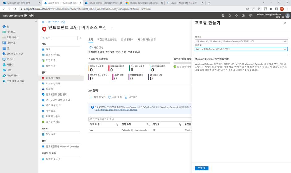The image size is (291, 173).
Task: Bookmark this page with the star icon
Action: [258, 9]
